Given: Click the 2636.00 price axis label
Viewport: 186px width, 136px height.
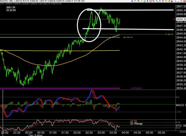Looking at the screenshot, I should point(181,80).
